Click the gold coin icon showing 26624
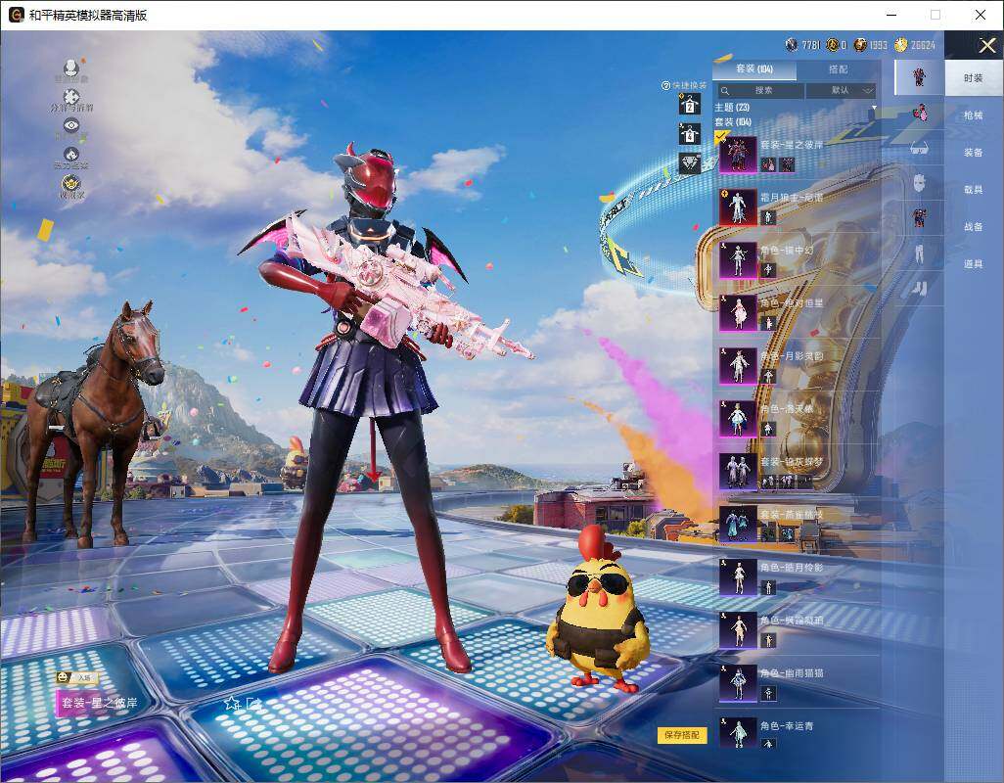Image resolution: width=1004 pixels, height=783 pixels. tap(901, 44)
